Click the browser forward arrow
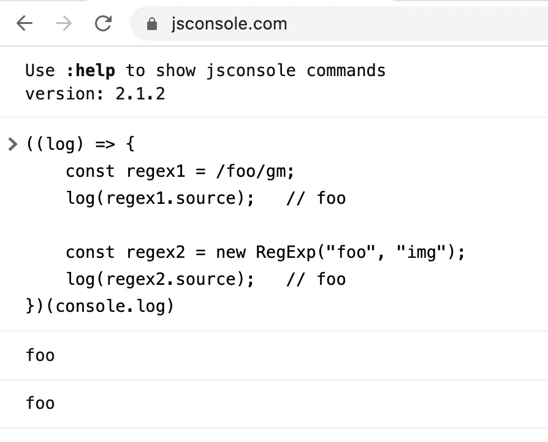Screen dimensions: 548x442 tap(63, 24)
